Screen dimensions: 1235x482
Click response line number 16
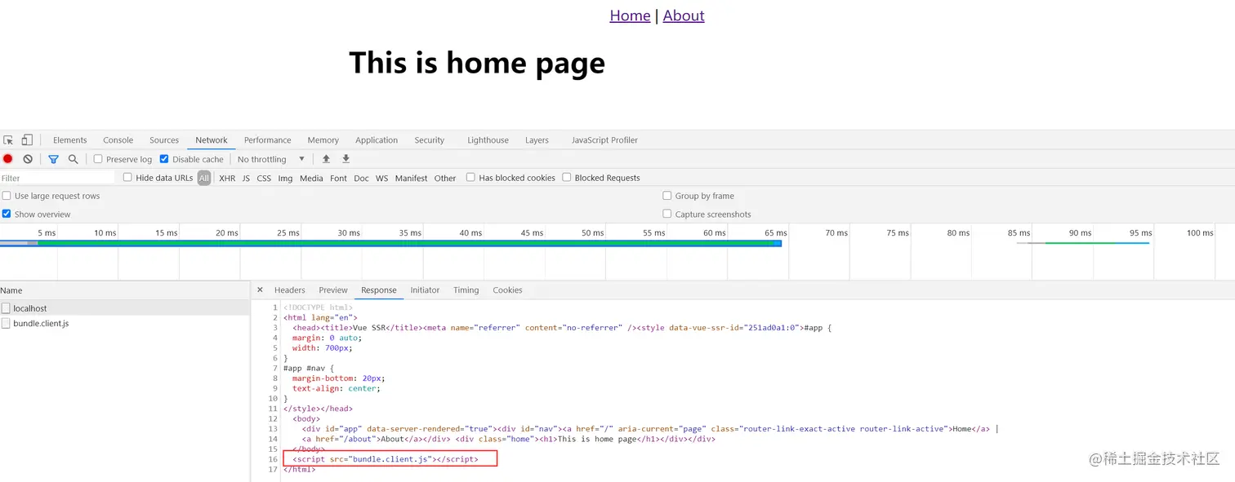coord(274,459)
